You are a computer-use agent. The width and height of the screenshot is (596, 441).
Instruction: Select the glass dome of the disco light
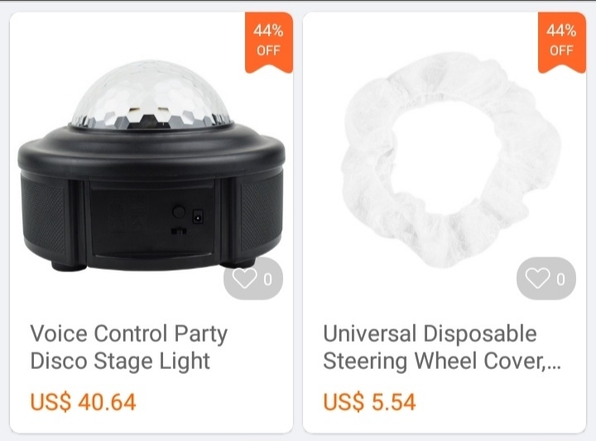point(151,94)
